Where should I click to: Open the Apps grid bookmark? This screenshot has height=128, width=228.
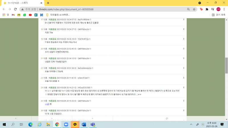4,15
